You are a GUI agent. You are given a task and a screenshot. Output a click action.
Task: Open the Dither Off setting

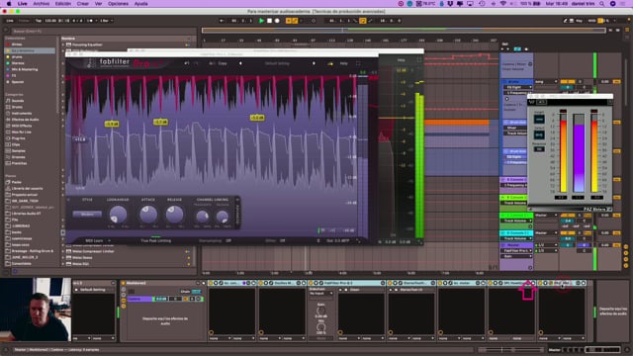click(275, 240)
